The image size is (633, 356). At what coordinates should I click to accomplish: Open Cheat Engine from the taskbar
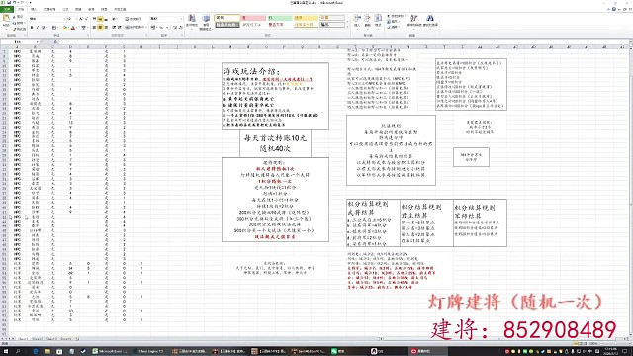[x=148, y=351]
